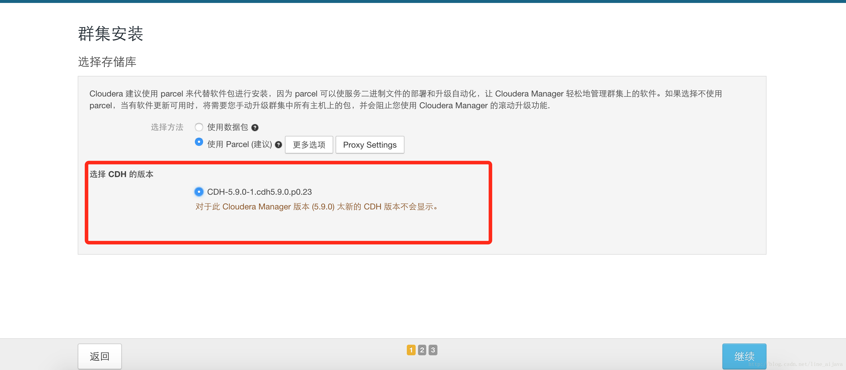Click the 选择方法 label
This screenshot has height=370, width=846.
pos(167,127)
